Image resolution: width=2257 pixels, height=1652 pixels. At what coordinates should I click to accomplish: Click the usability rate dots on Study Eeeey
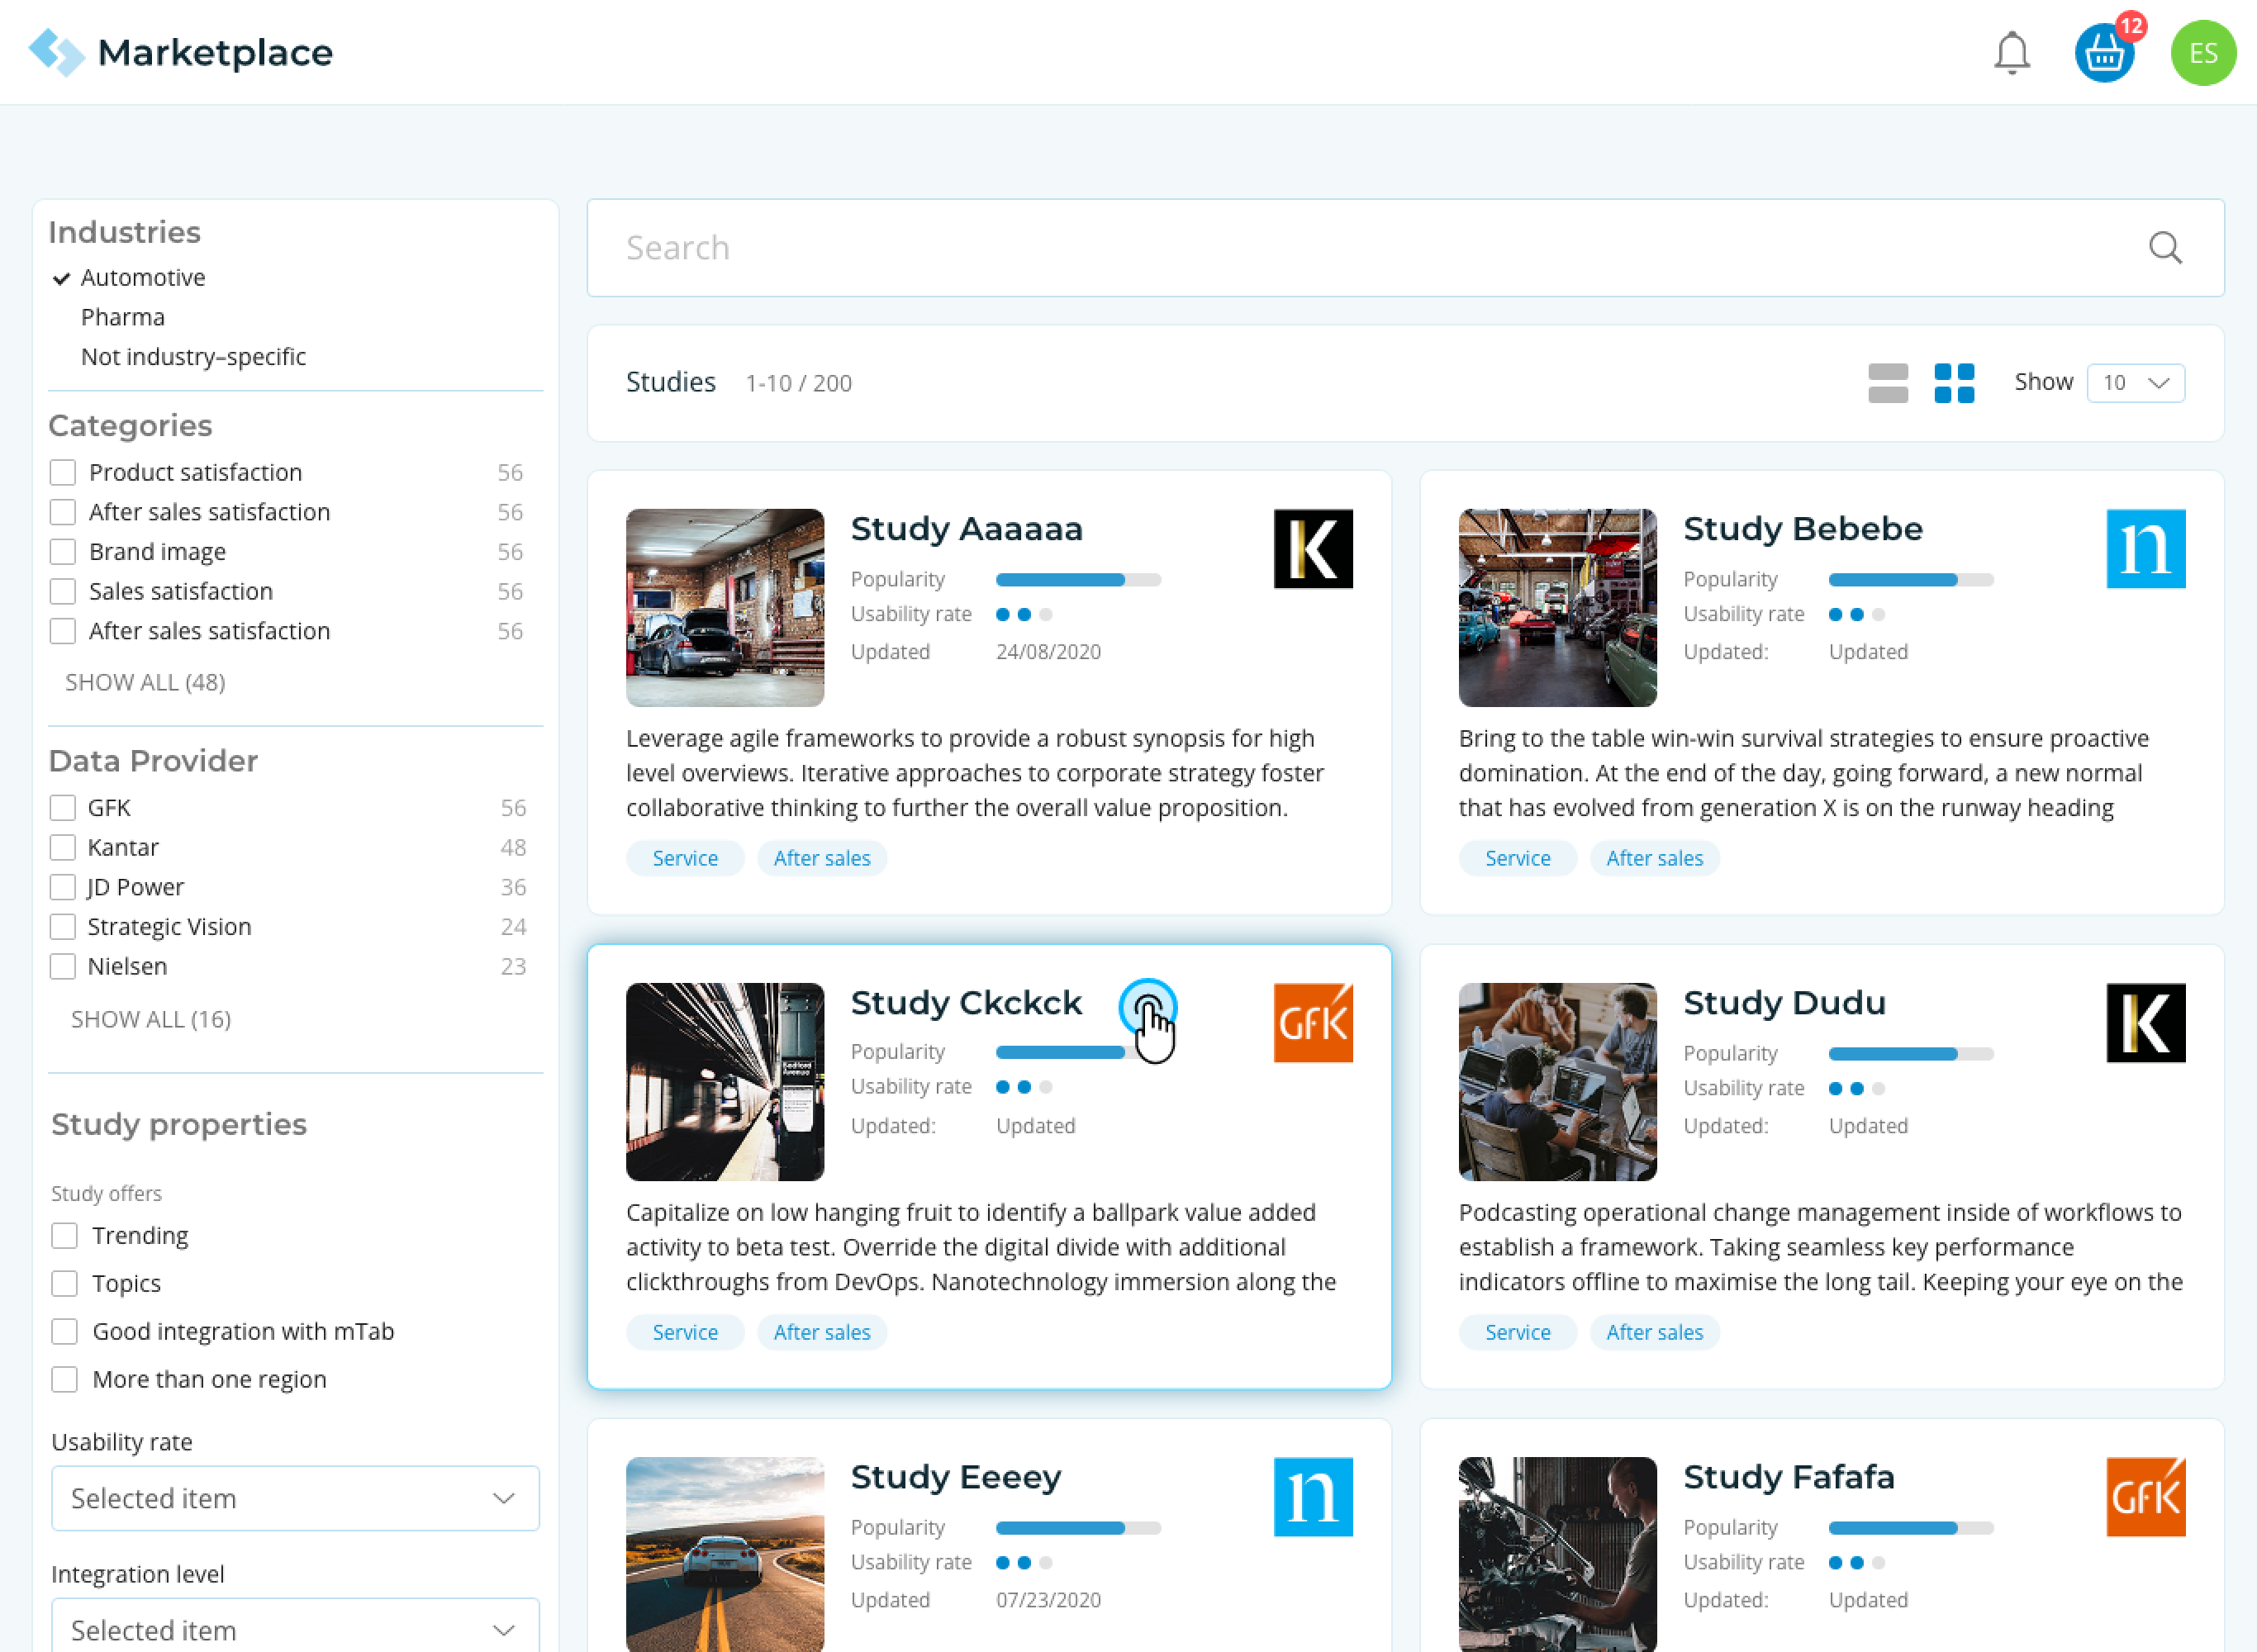1023,1562
